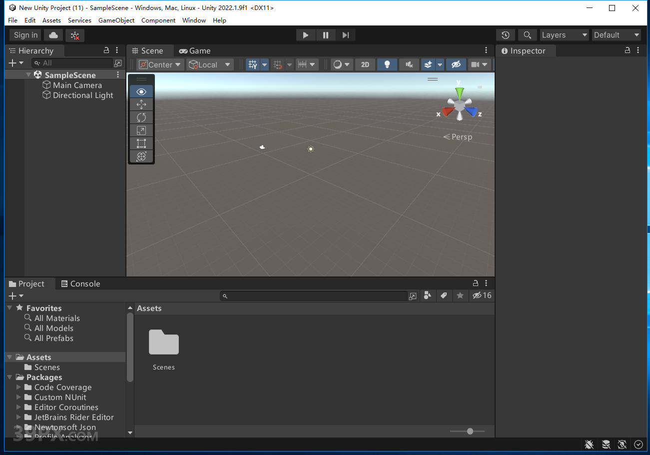Open the Scenes folder thumbnail in Assets
The height and width of the screenshot is (455, 650).
pos(164,342)
